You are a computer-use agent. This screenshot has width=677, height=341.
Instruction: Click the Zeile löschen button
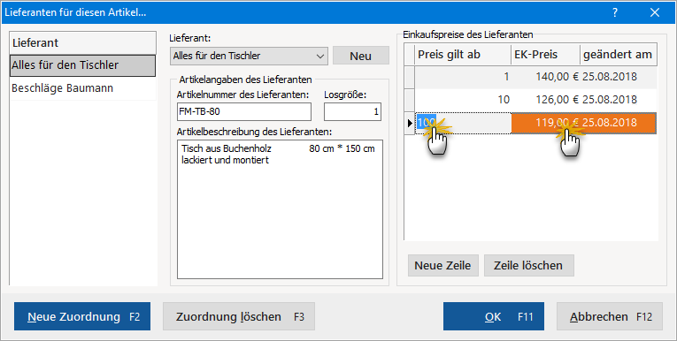(528, 265)
